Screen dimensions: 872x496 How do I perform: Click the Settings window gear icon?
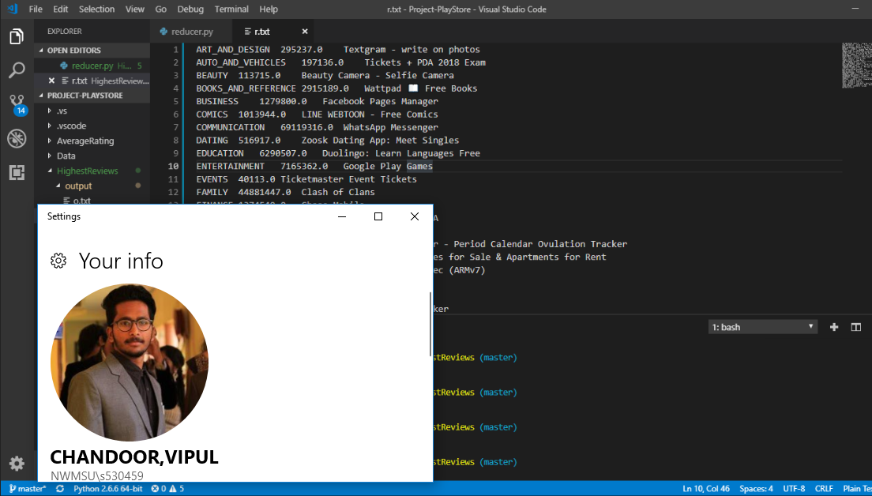tap(58, 260)
